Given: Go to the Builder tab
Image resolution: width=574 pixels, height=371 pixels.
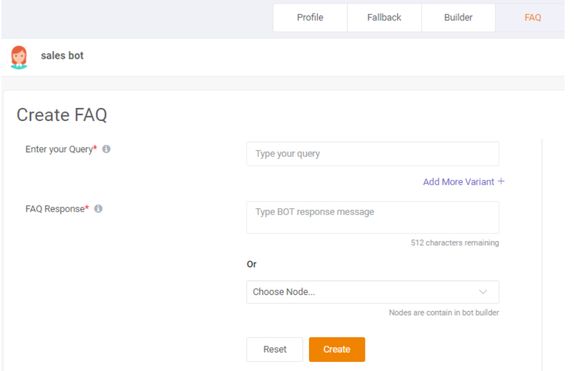Looking at the screenshot, I should 458,17.
